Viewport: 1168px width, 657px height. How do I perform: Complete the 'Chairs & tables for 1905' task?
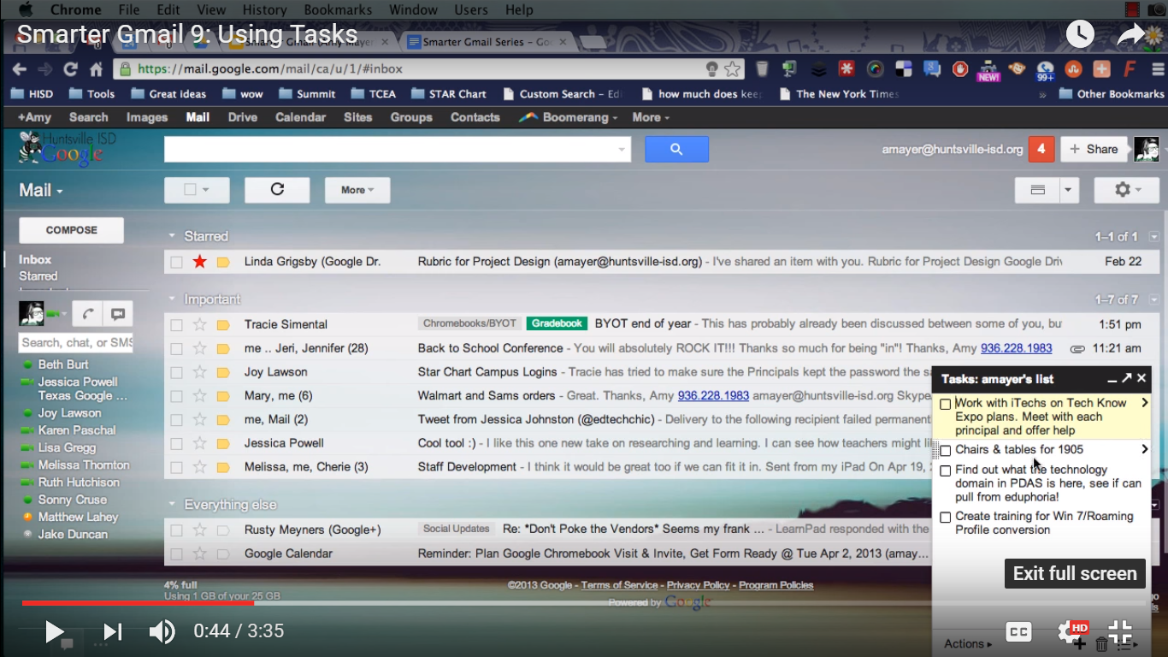(946, 451)
